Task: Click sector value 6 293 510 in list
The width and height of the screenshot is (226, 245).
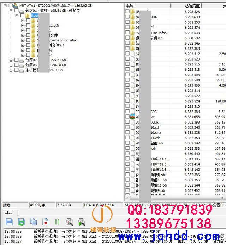Action: point(192,106)
